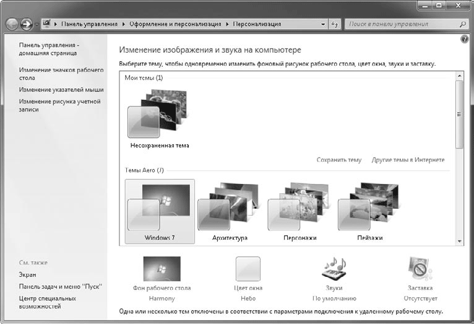Click the refresh button beside address bar
Screen dimensions: 474x324
[336, 24]
